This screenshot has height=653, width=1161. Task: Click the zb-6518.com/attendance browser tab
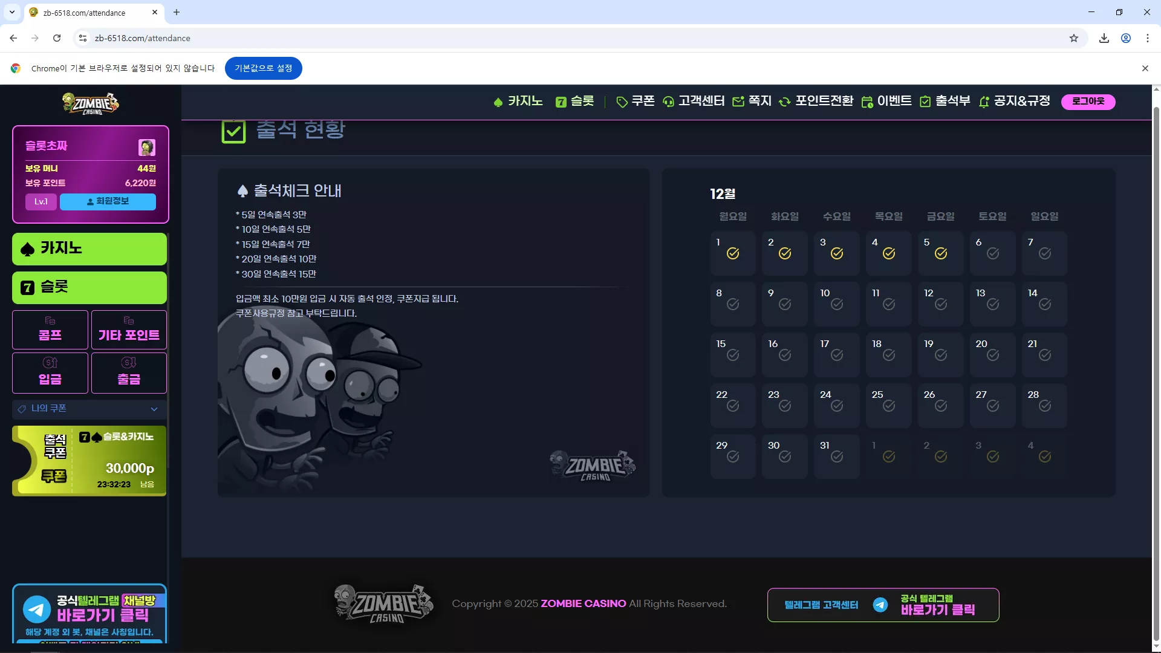pos(94,13)
